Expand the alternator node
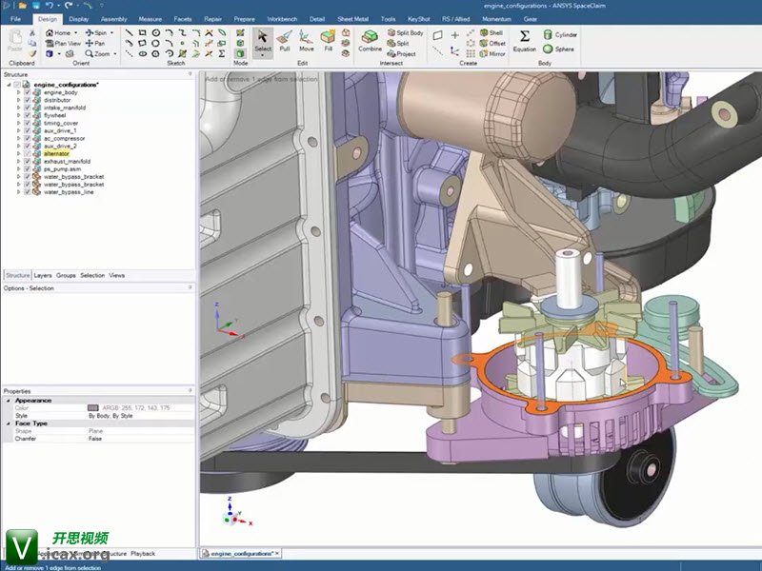762x571 pixels. tap(19, 154)
